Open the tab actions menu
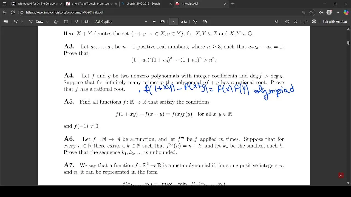This screenshot has width=351, height=197. point(4,4)
